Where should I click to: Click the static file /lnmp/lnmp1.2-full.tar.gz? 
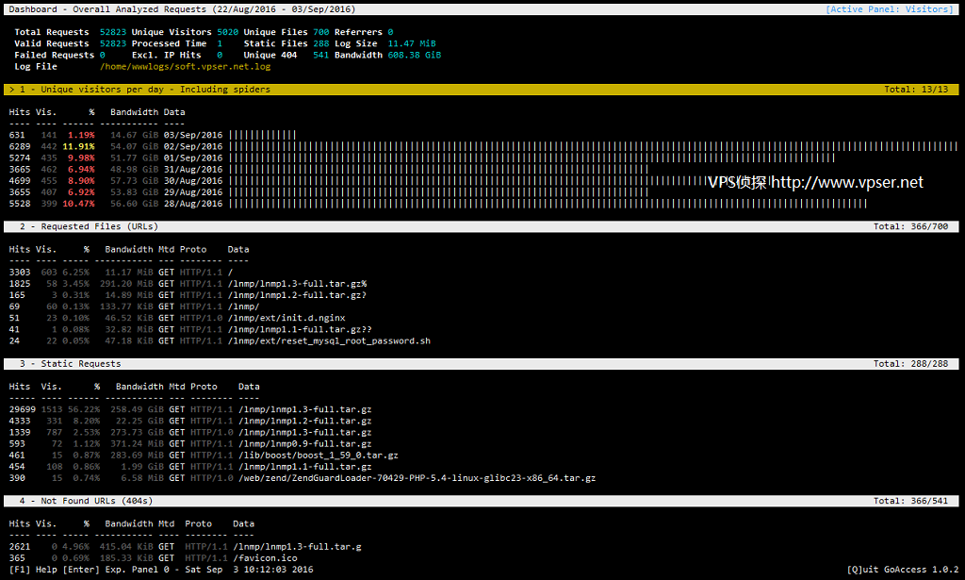click(305, 422)
